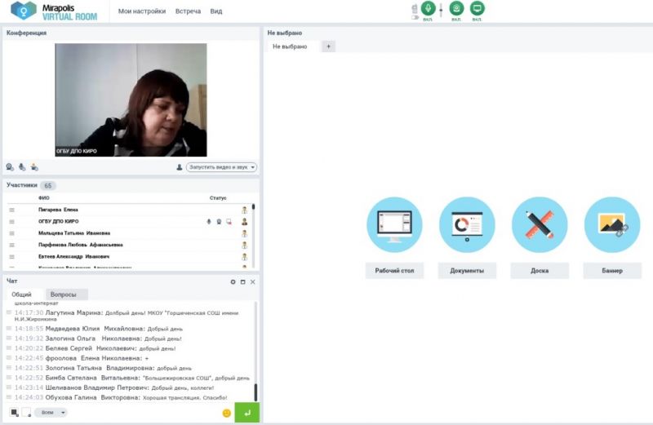This screenshot has width=653, height=425.
Task: Open the Мои настройки menu
Action: tap(141, 11)
